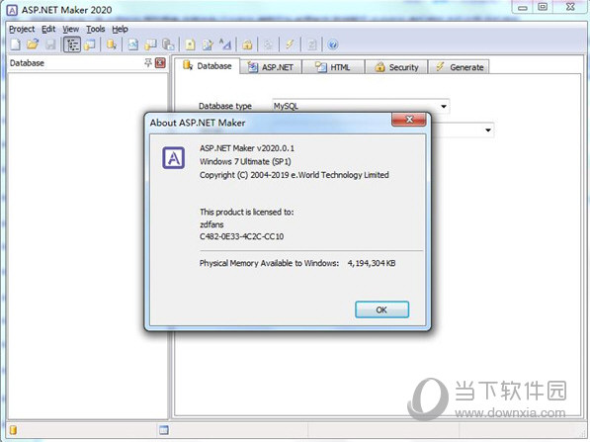Click the padlock security icon in the toolbar
Image resolution: width=590 pixels, height=442 pixels.
[247, 44]
